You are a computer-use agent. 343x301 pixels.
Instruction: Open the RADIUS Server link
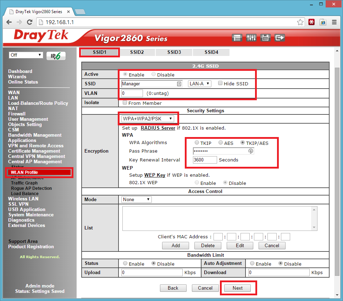click(x=158, y=128)
